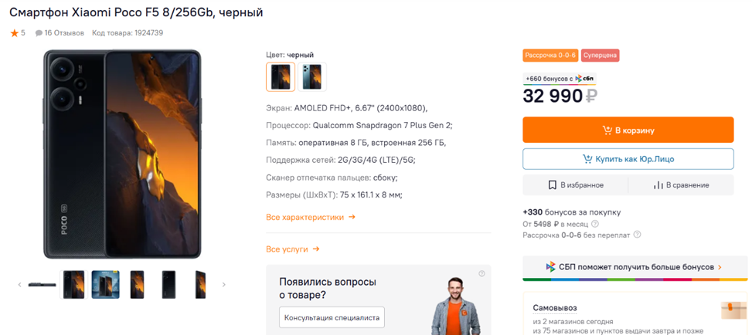Screen dimensions: 752x335
Task: Add to comparison with В сравнение
Action: click(681, 185)
